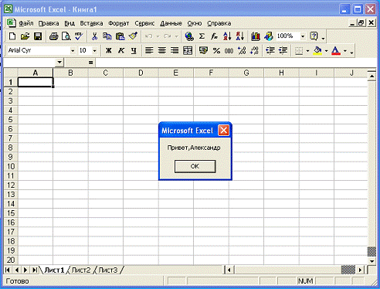Open the Формат menu
The image size is (380, 289).
point(118,23)
